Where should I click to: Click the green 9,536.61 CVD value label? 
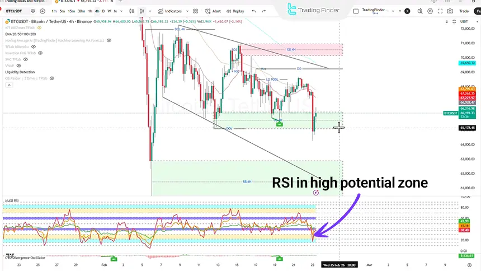click(467, 256)
